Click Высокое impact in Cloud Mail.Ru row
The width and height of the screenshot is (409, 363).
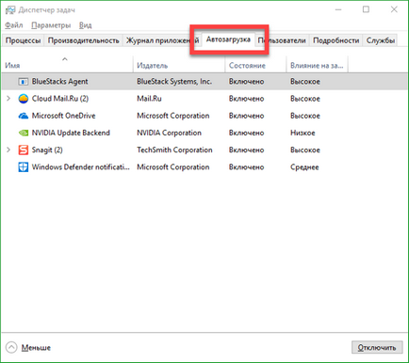[305, 99]
